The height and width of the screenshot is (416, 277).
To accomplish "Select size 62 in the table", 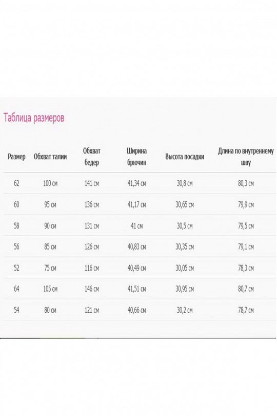I will click(16, 183).
